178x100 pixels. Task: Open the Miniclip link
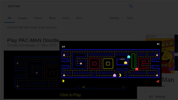pos(160,97)
